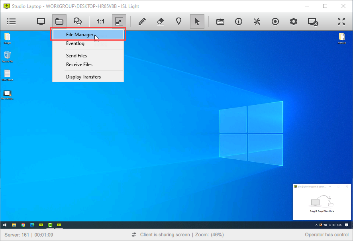Choose Eventlog from the menu
The image size is (353, 241).
[x=88, y=43]
